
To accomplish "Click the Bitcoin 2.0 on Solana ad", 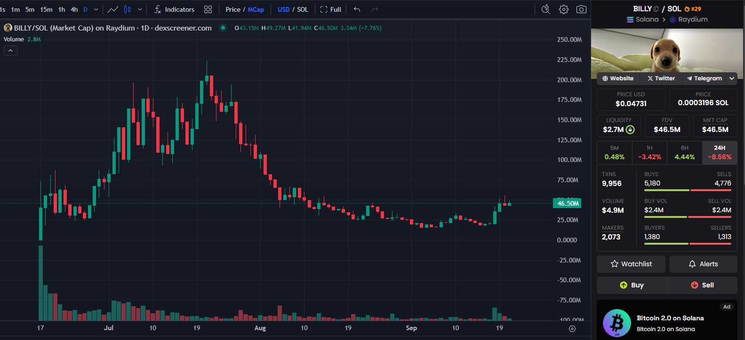I will coord(667,320).
